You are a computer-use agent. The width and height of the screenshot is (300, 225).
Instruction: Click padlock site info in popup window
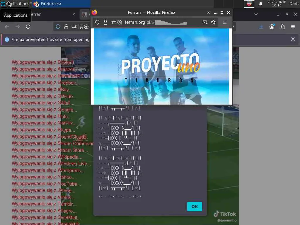pyautogui.click(x=105, y=22)
